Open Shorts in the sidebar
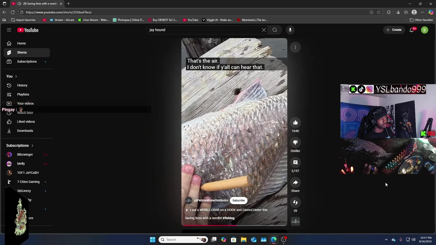The height and width of the screenshot is (245, 436). click(27, 52)
